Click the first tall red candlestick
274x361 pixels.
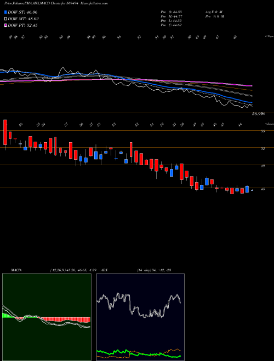[x=5, y=132]
